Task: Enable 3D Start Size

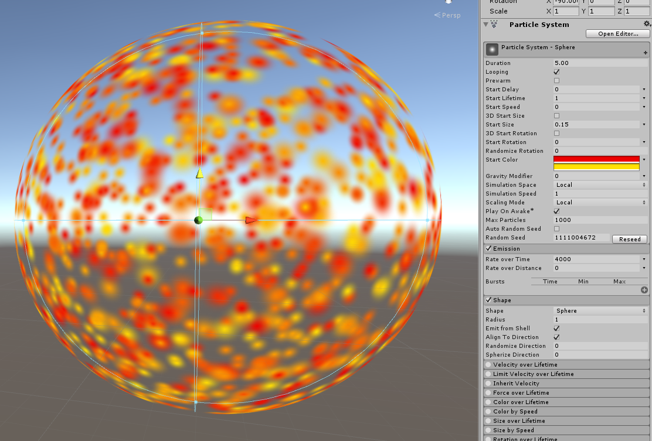Action: tap(557, 116)
